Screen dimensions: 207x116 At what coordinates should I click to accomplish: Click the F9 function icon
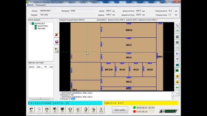coord(93,110)
